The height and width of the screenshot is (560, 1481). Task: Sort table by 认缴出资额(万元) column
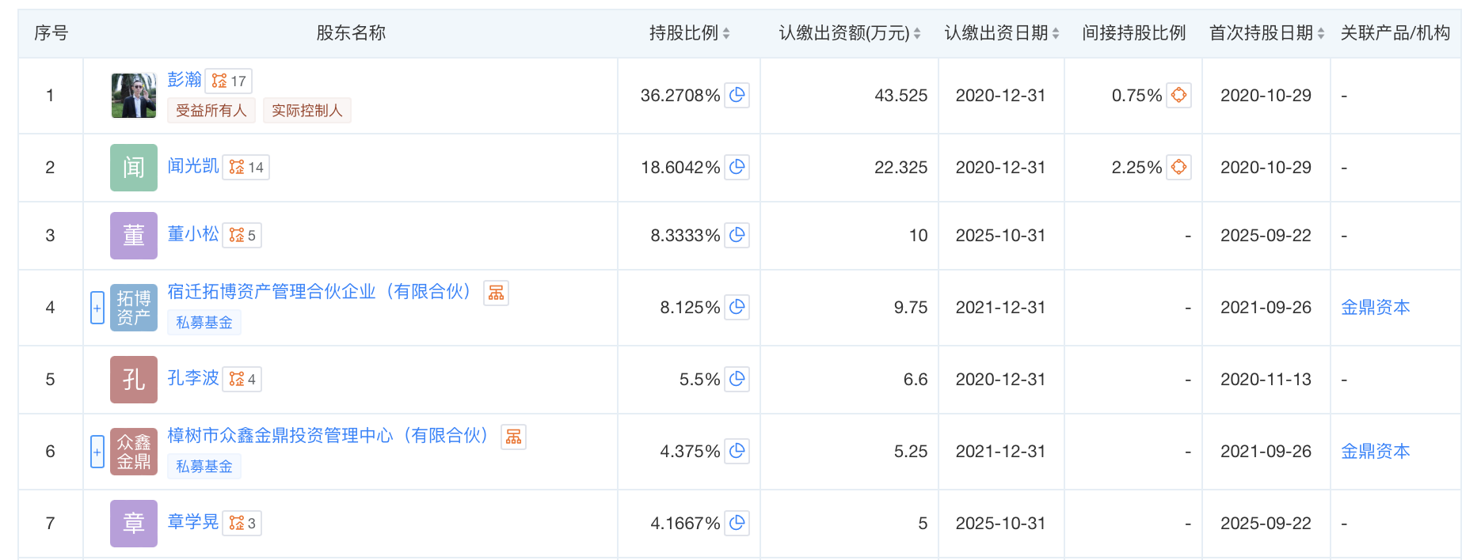point(917,33)
